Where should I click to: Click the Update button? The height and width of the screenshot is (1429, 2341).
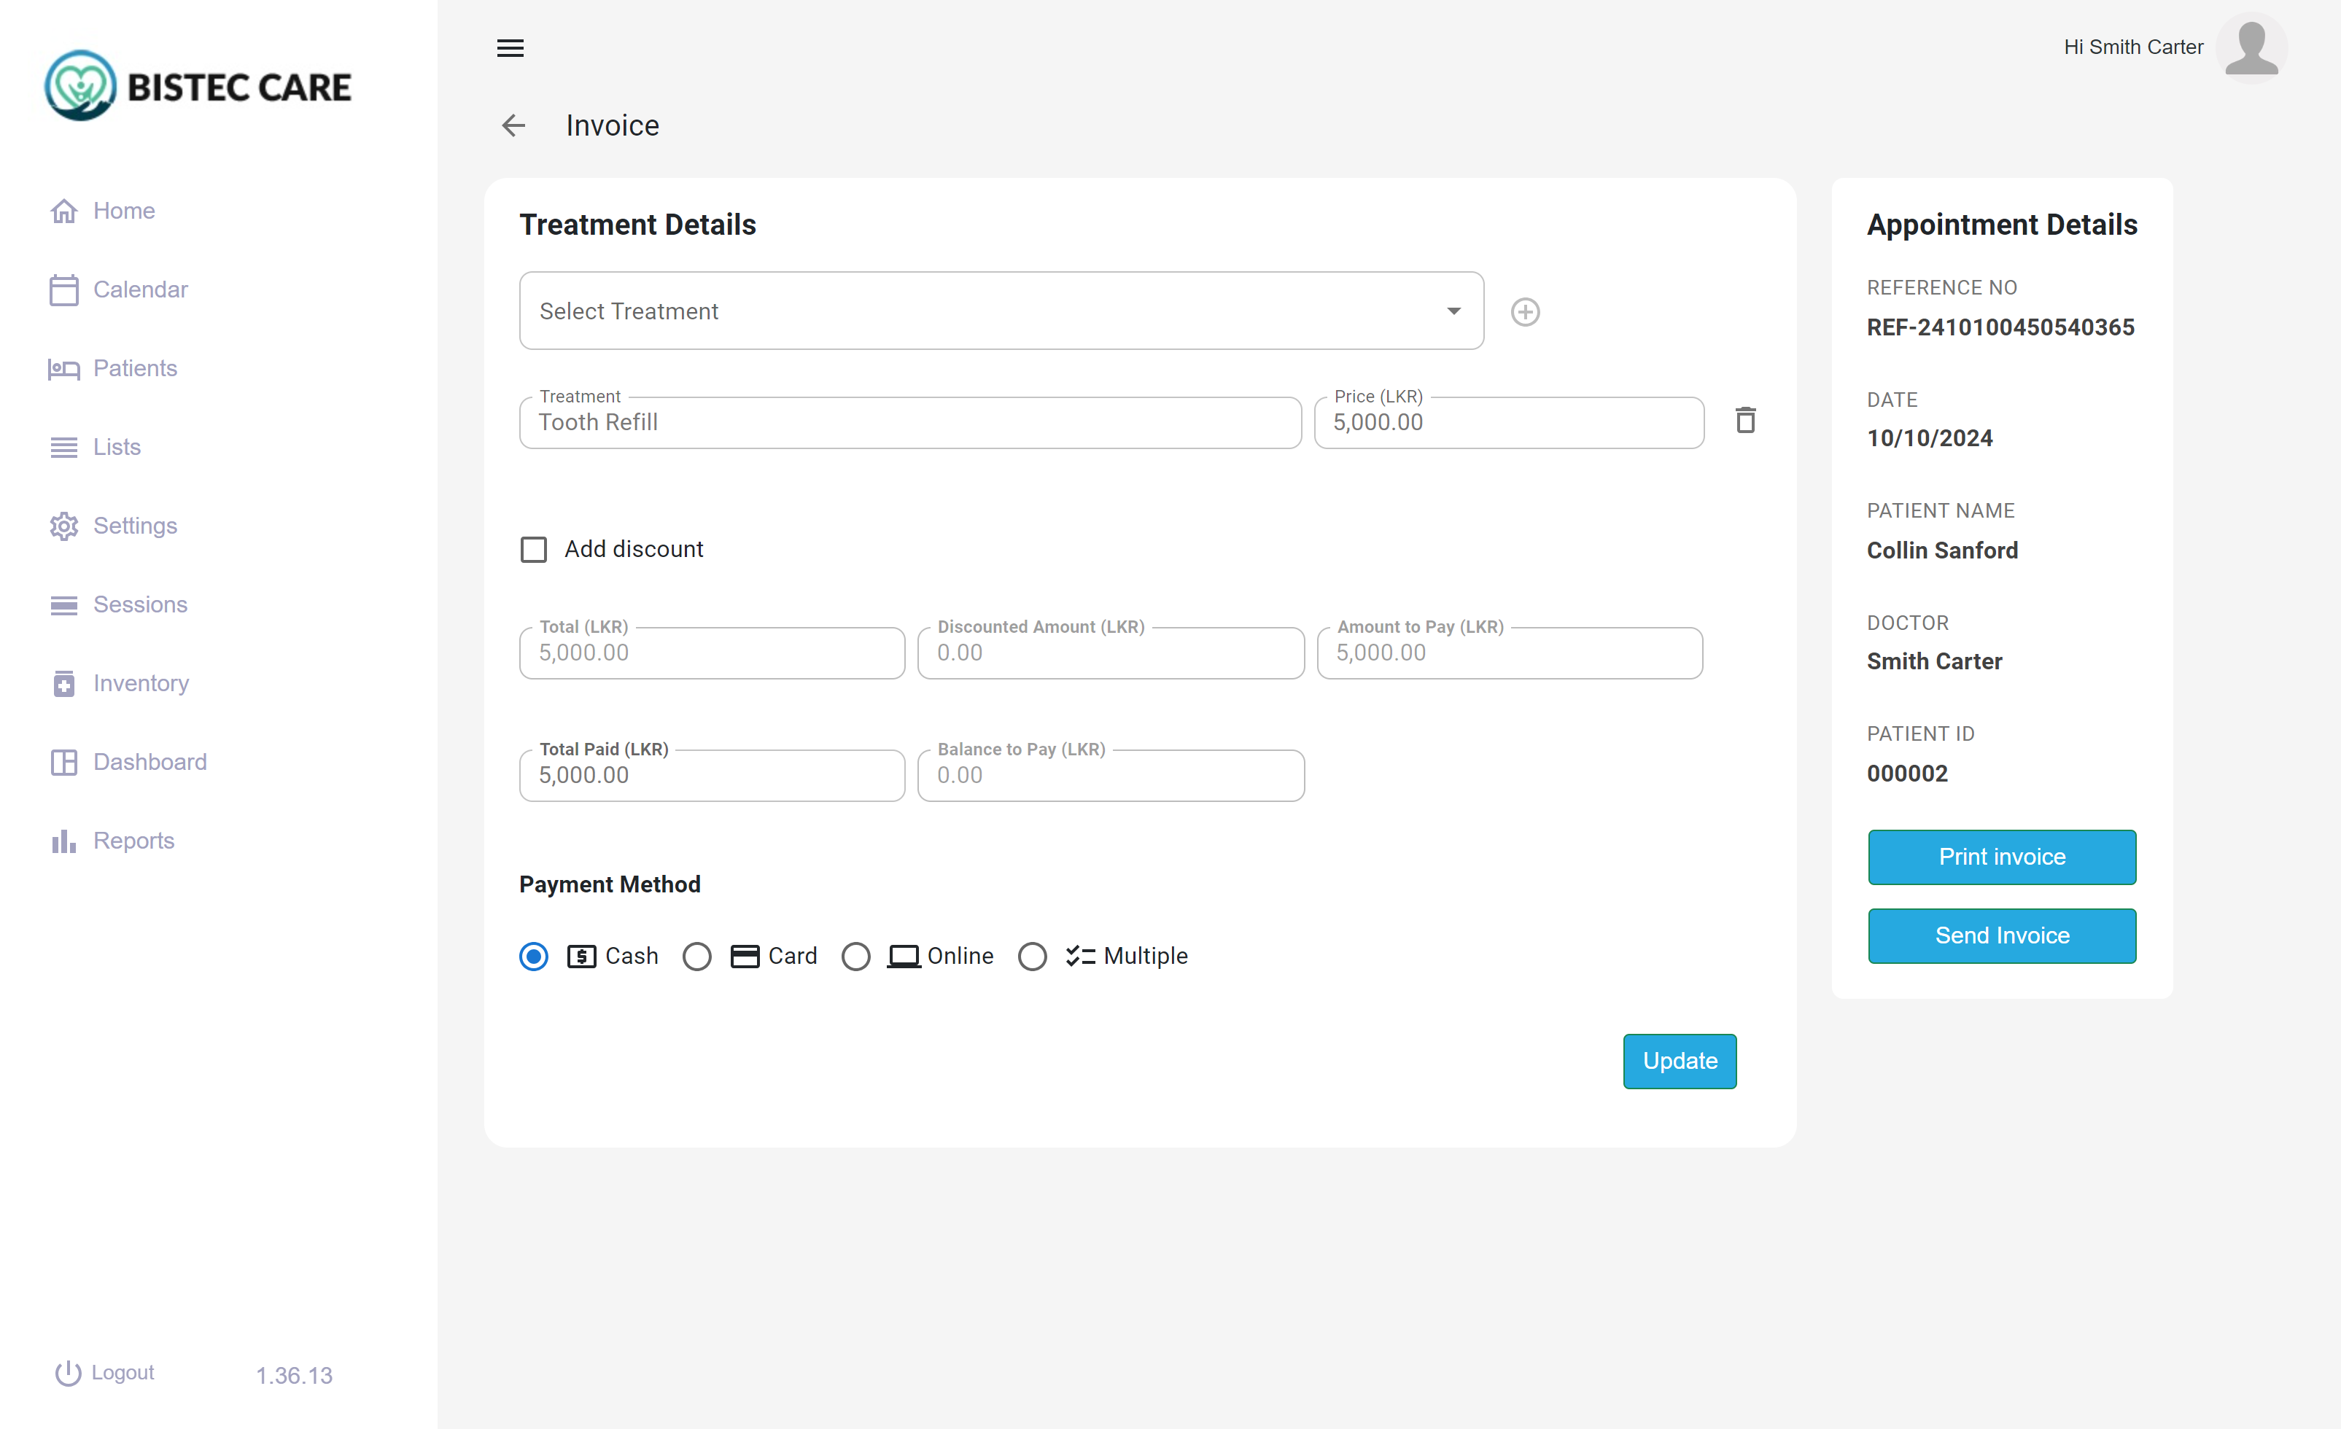click(1679, 1060)
